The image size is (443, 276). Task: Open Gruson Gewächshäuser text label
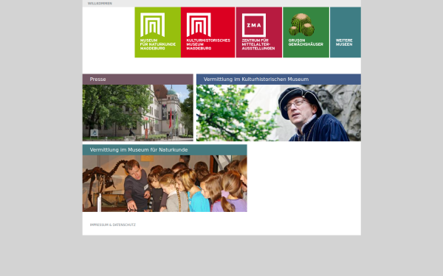(x=306, y=43)
